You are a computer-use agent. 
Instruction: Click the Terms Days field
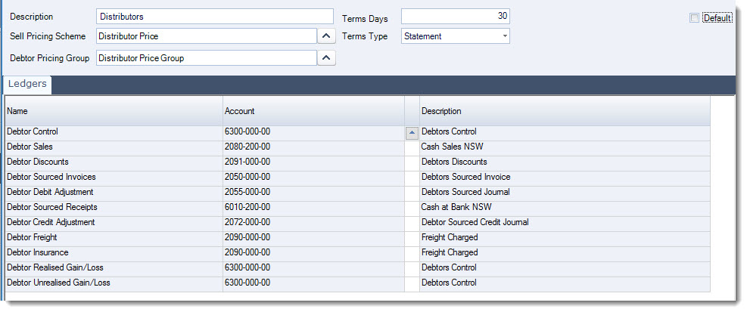point(456,16)
